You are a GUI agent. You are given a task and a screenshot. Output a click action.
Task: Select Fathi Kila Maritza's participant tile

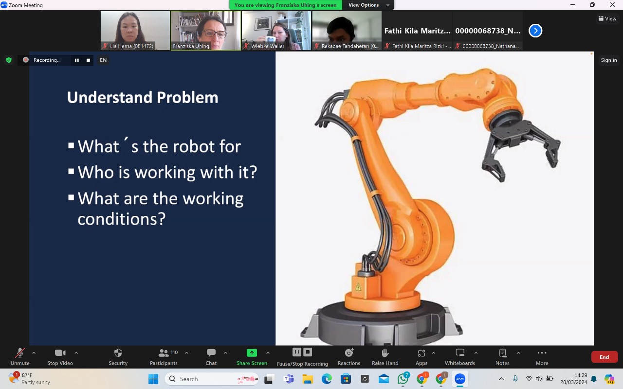coord(417,31)
